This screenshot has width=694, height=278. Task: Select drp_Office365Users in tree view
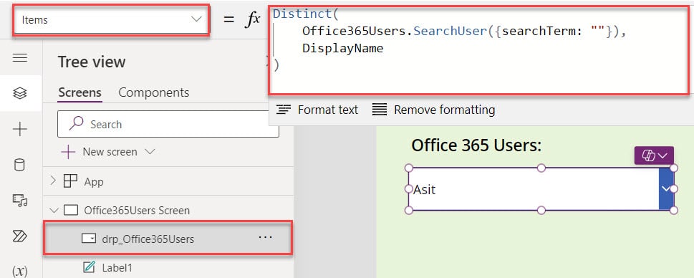[168, 238]
